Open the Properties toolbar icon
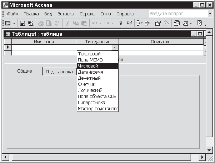Screen dimensions: 215x163 point(158,23)
